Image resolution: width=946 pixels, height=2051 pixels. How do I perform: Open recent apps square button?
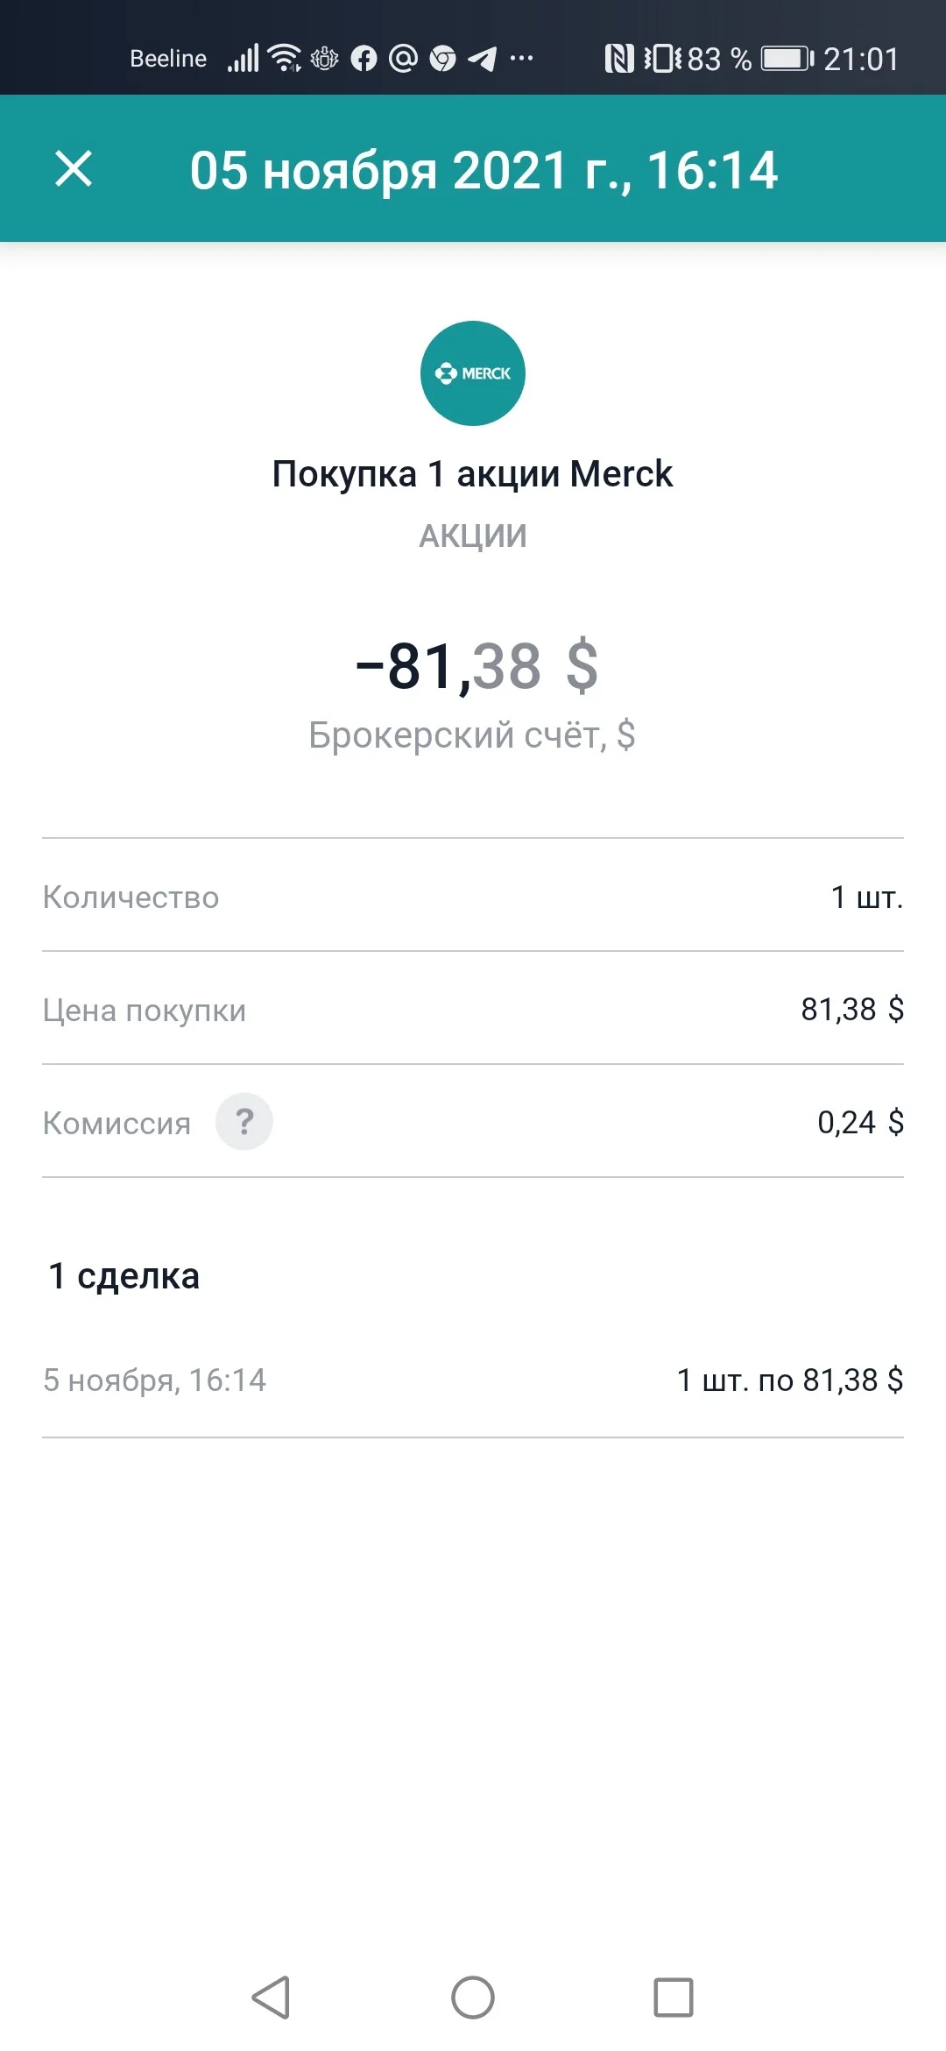click(674, 1998)
